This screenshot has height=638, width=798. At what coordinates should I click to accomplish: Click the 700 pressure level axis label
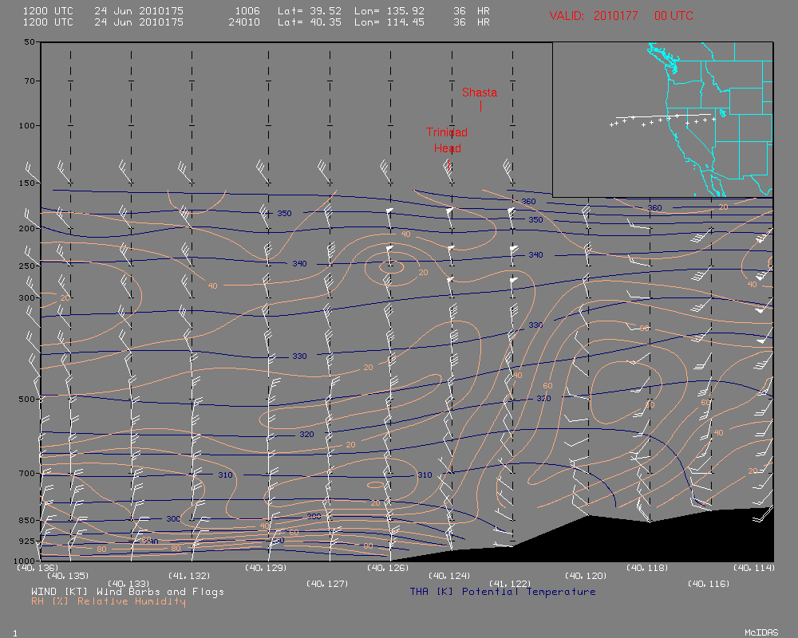pos(27,474)
